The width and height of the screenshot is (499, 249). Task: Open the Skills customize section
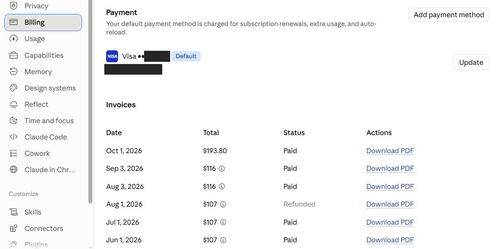click(x=43, y=212)
